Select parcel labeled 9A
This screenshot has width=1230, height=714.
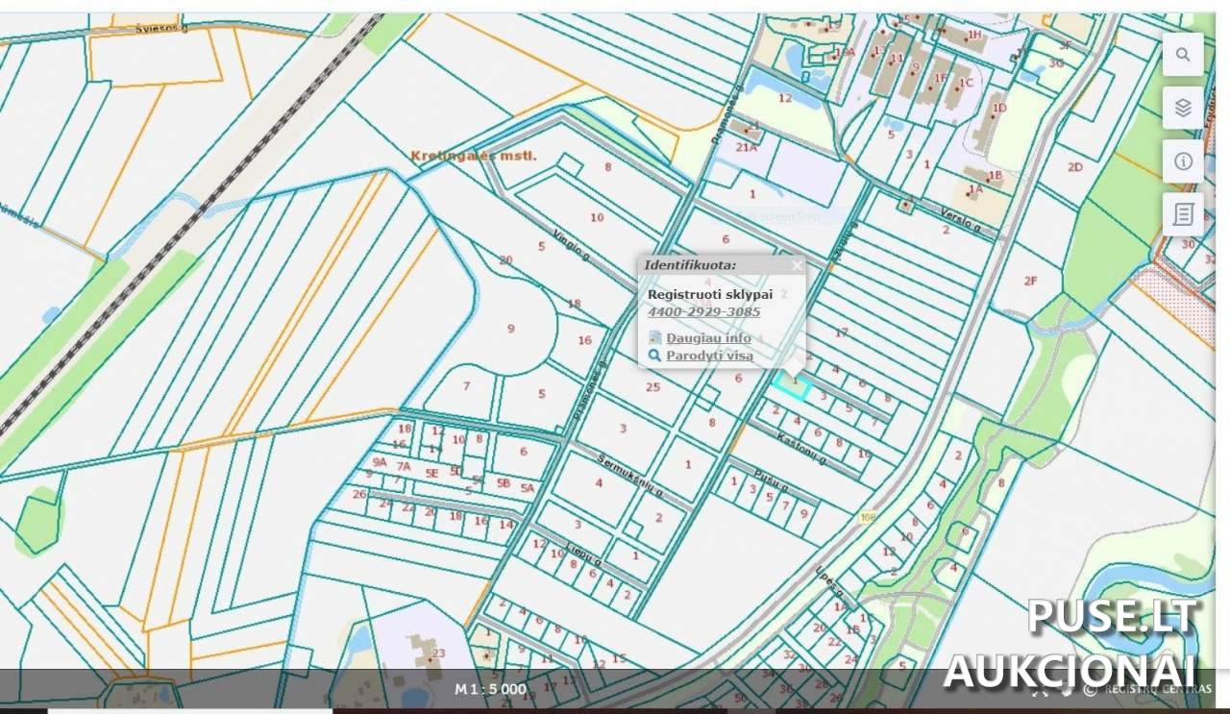(380, 462)
